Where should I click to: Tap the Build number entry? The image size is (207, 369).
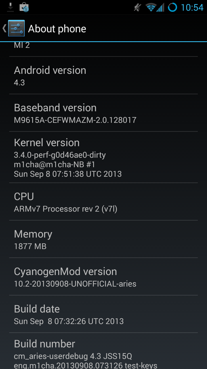(x=103, y=351)
